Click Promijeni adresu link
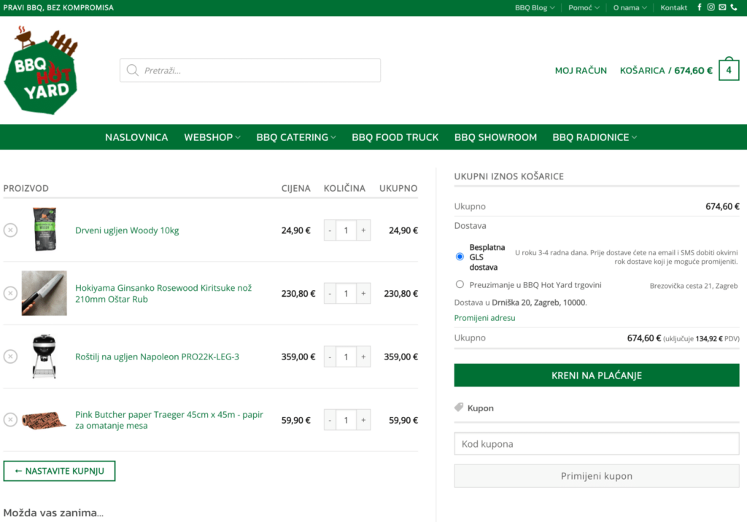 click(484, 318)
